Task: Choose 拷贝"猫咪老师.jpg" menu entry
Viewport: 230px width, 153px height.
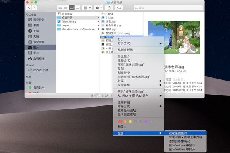Action: pos(139,92)
